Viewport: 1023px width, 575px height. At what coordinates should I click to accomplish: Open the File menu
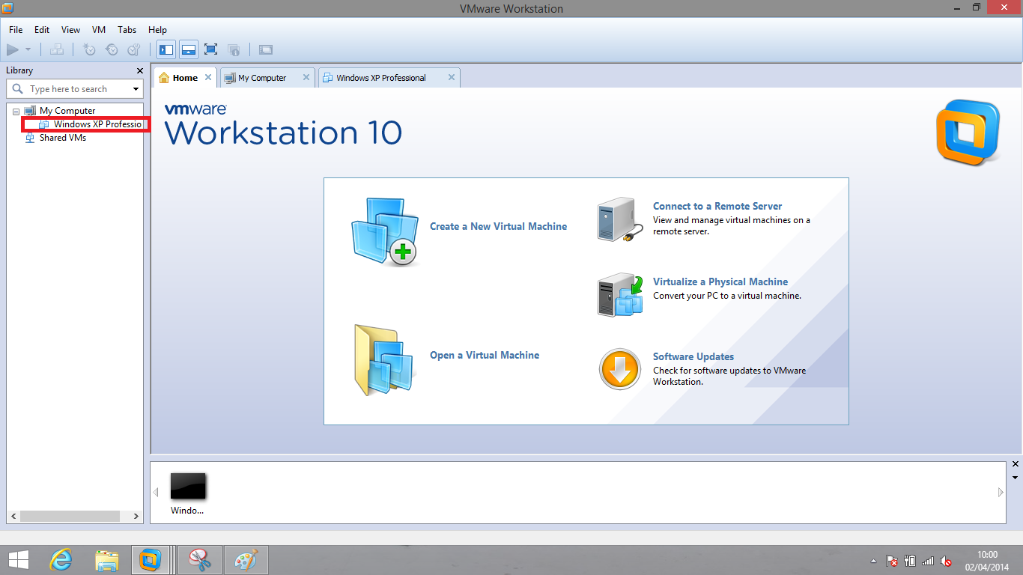coord(16,30)
